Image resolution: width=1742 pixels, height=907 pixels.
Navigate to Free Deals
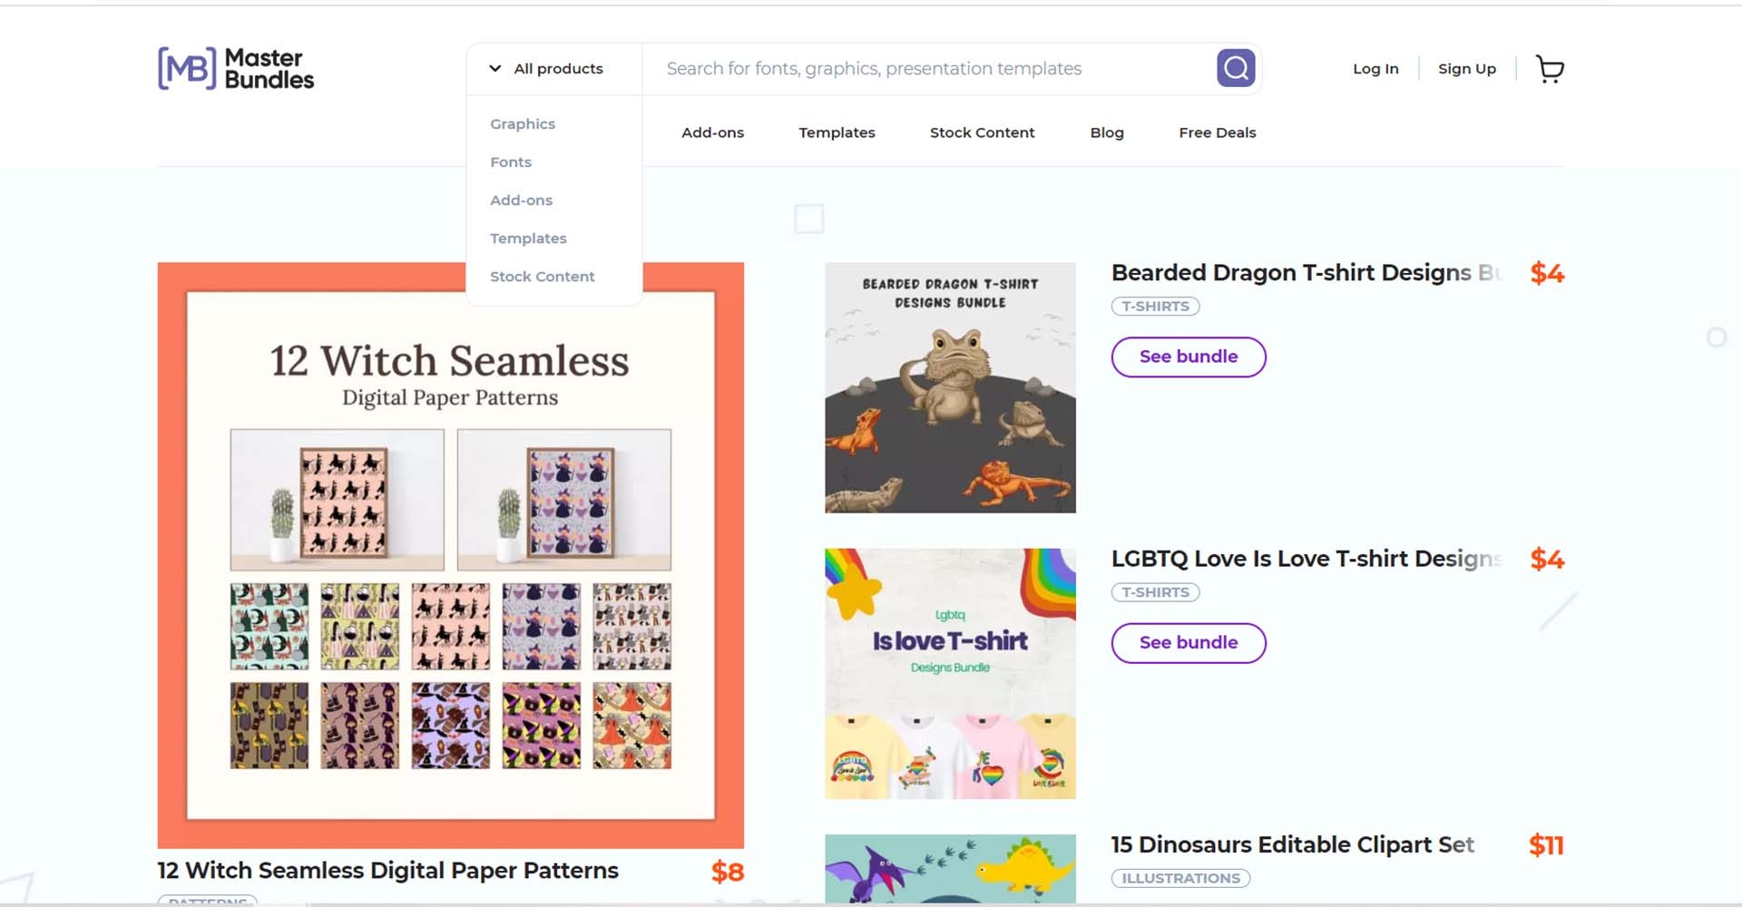tap(1217, 132)
